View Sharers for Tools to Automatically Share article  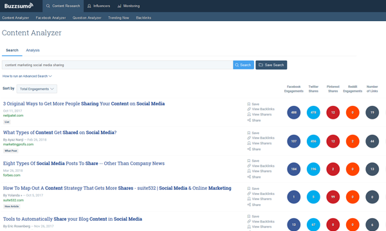259,227
